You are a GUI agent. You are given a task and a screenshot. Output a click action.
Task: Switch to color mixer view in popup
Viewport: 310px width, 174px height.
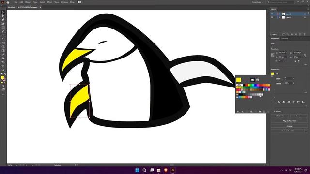click(257, 80)
